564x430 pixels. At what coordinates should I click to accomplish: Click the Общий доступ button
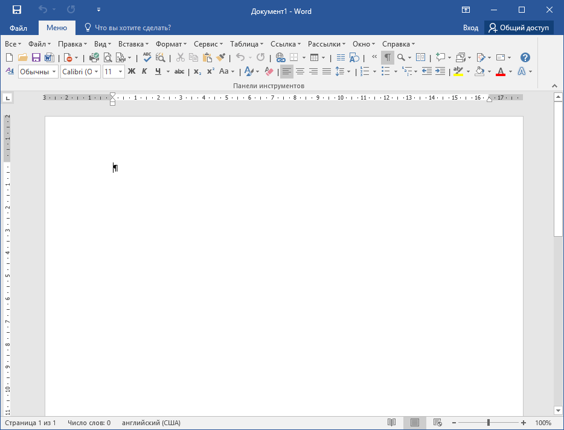[519, 28]
